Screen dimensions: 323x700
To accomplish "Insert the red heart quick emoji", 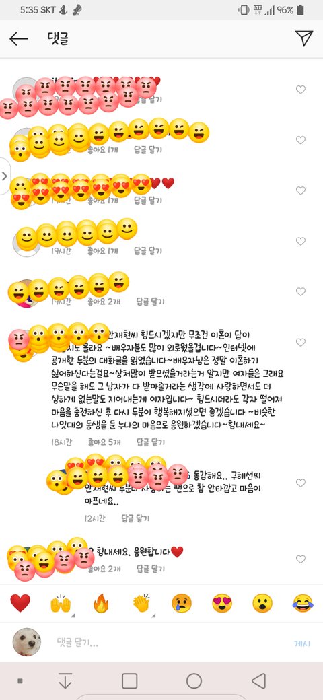I will (x=20, y=603).
